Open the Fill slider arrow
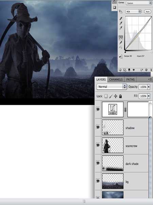This screenshot has height=205, width=153. tap(149, 96)
